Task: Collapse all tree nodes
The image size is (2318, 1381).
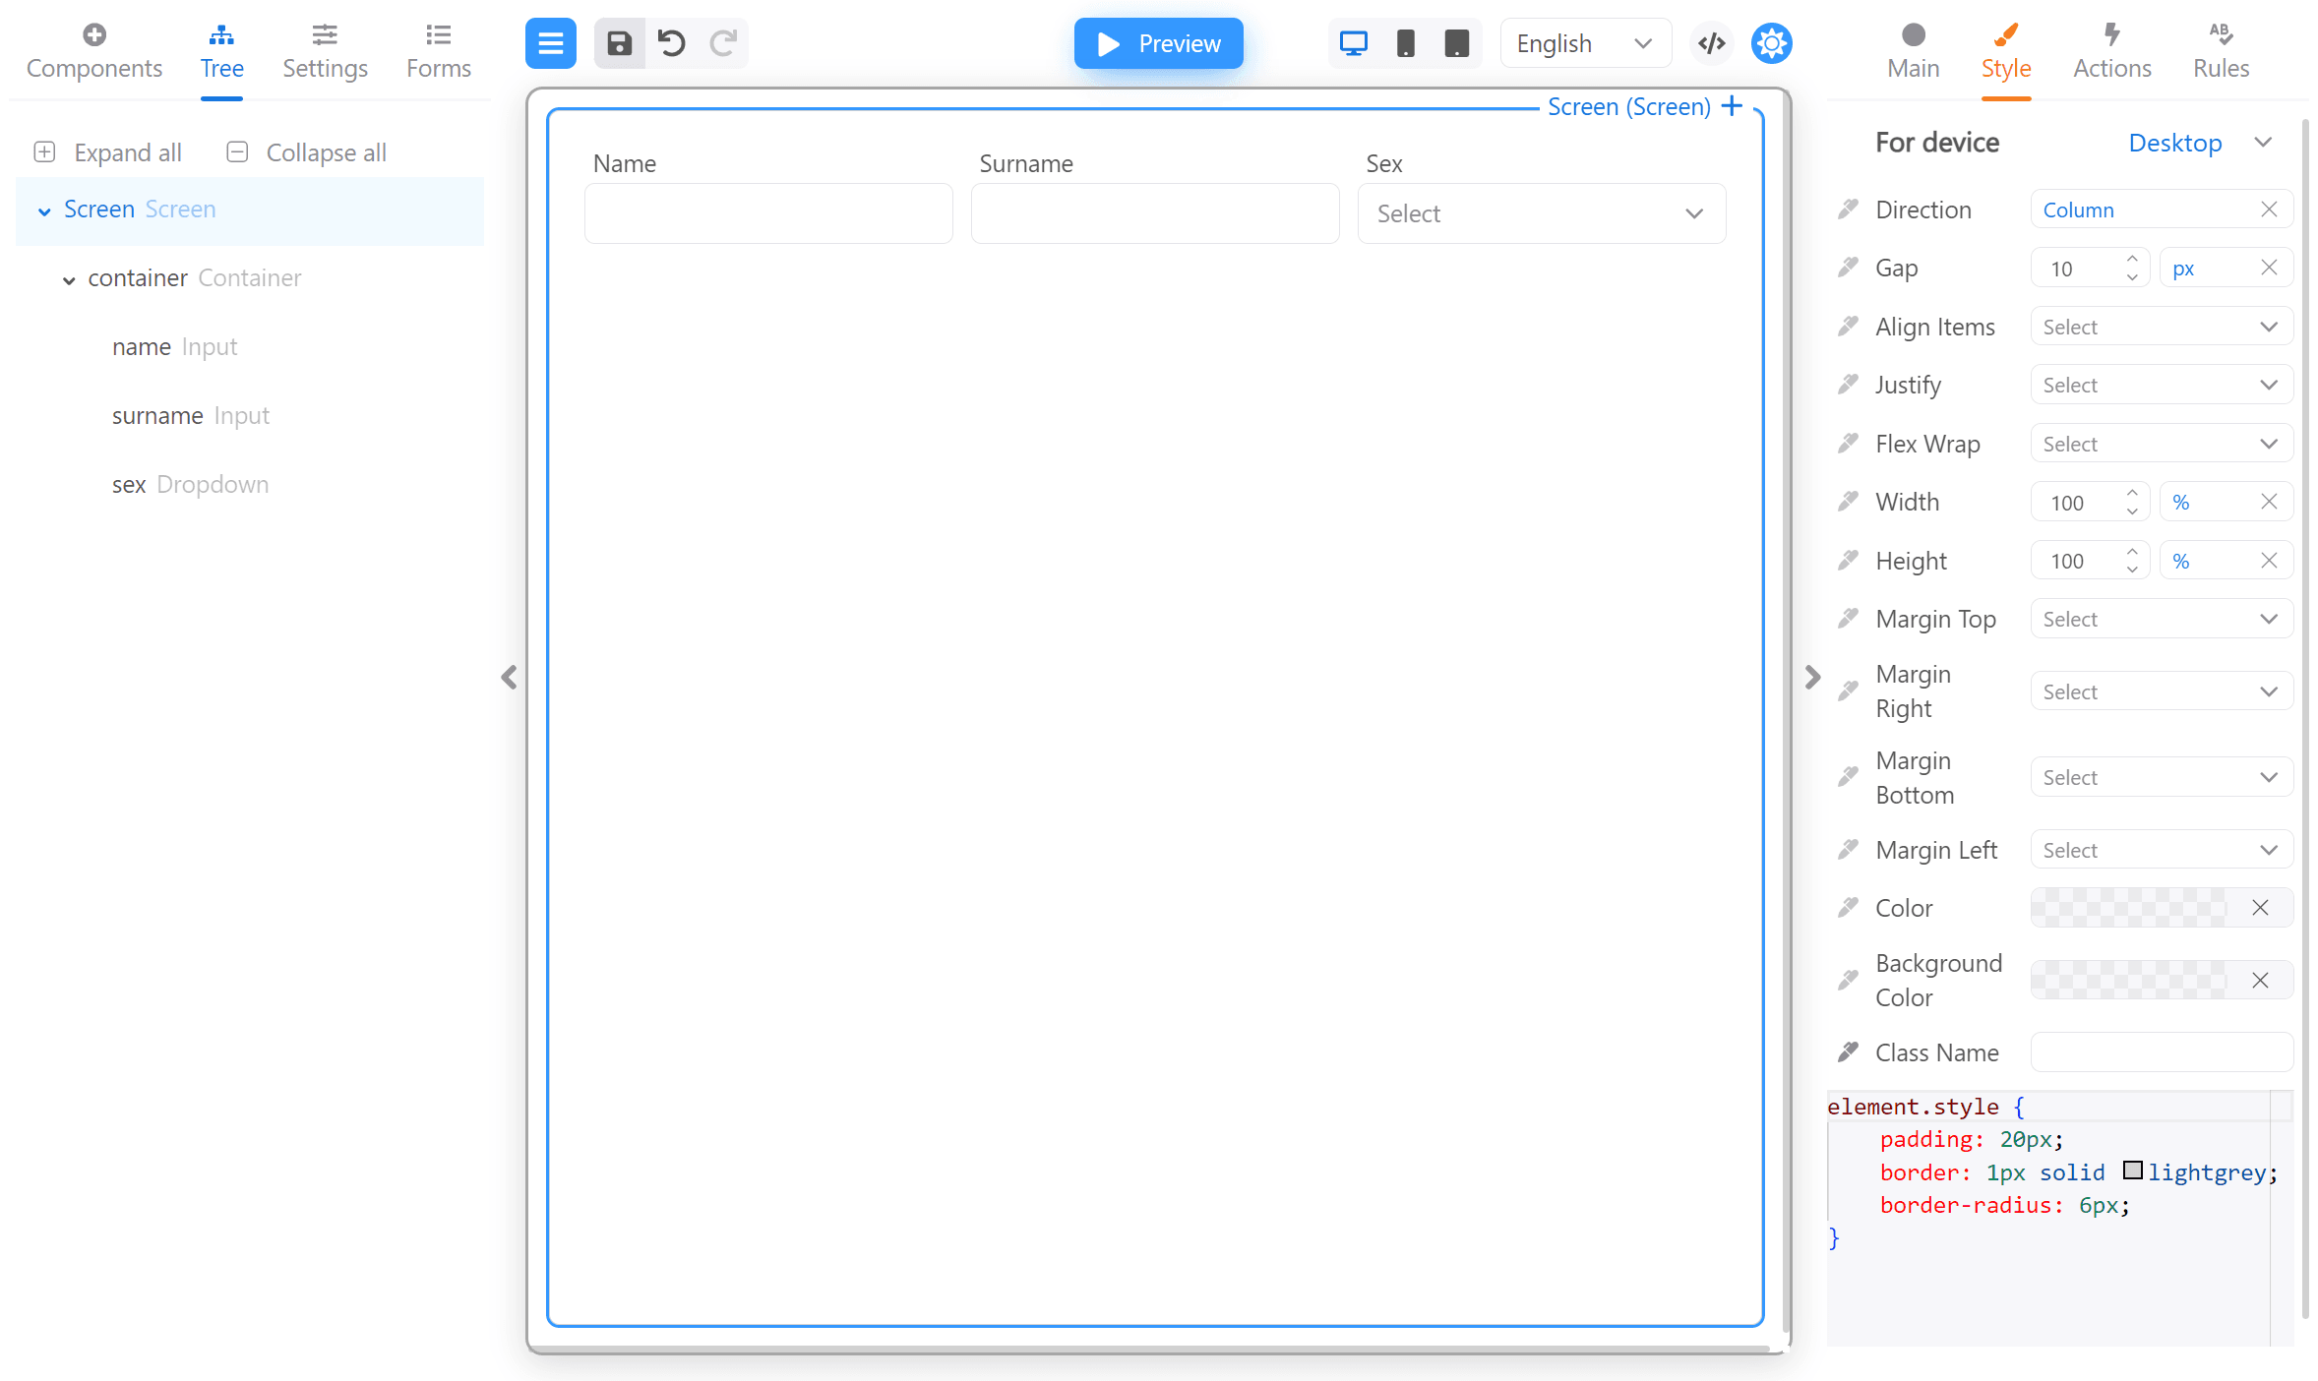Action: (306, 151)
